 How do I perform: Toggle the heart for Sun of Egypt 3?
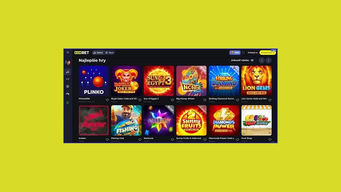tap(172, 100)
